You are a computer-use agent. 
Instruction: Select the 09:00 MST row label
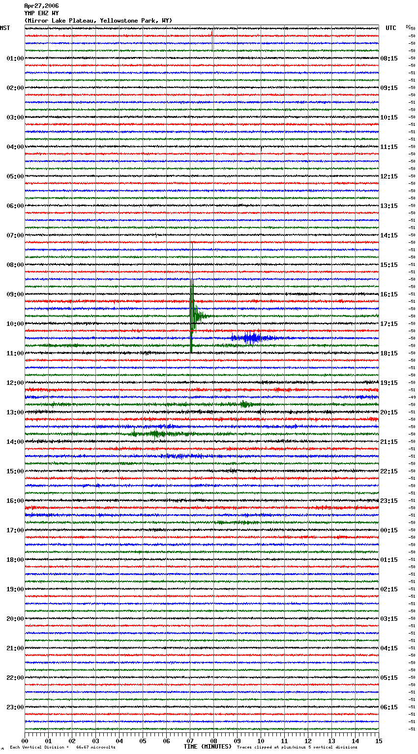tap(15, 294)
